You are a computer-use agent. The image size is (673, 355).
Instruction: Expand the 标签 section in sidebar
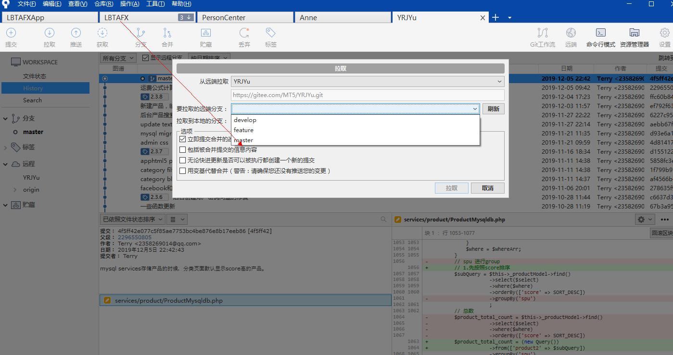point(6,147)
